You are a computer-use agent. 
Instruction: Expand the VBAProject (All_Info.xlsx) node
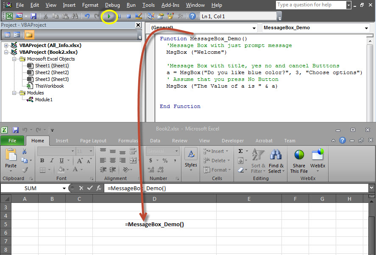[x=6, y=45]
